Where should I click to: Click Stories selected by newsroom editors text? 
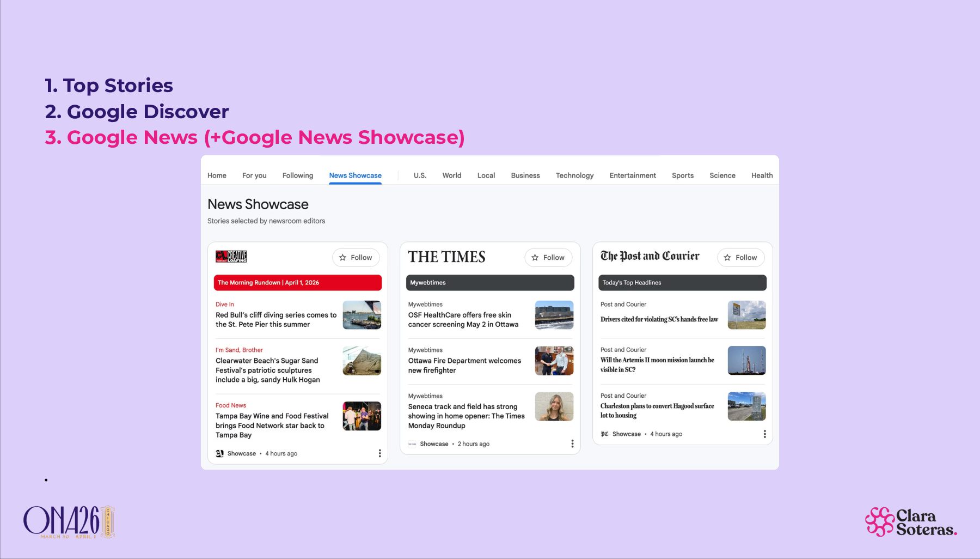[266, 221]
